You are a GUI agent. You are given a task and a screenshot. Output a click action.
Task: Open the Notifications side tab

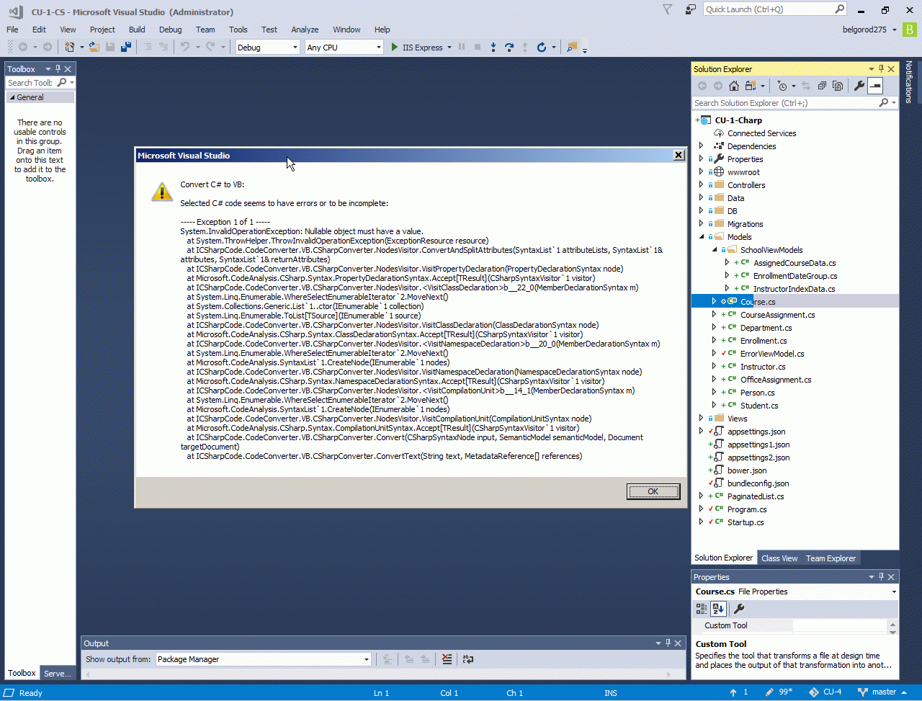pos(910,81)
